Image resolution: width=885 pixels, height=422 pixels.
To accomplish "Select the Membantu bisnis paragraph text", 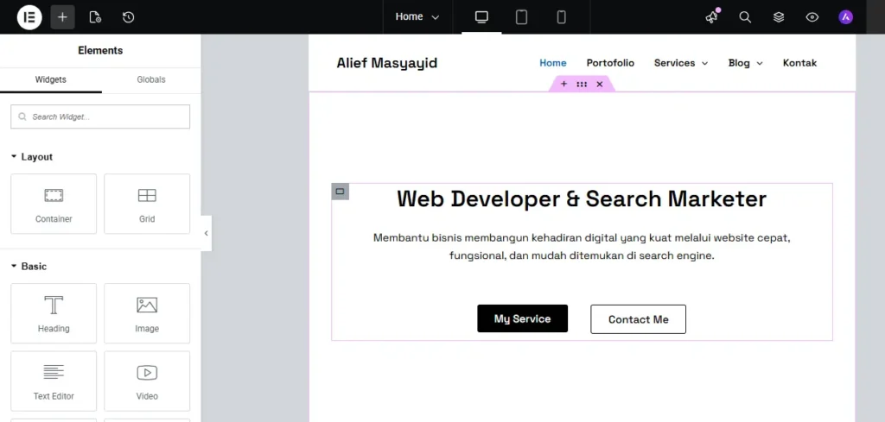I will point(582,247).
